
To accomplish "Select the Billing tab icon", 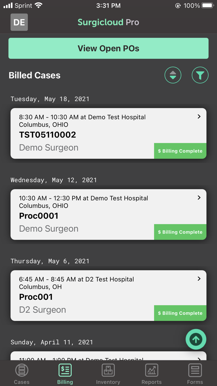I will tap(65, 370).
